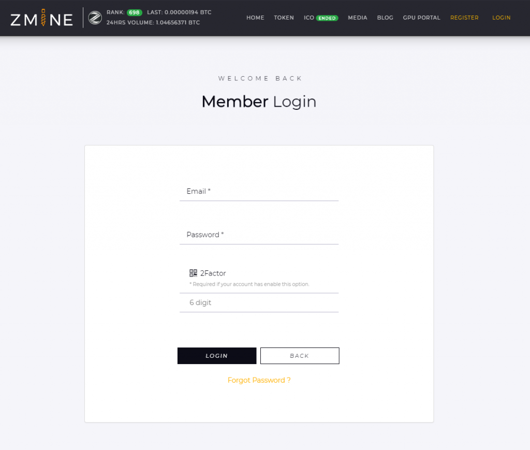Click the Password input field

coord(259,237)
